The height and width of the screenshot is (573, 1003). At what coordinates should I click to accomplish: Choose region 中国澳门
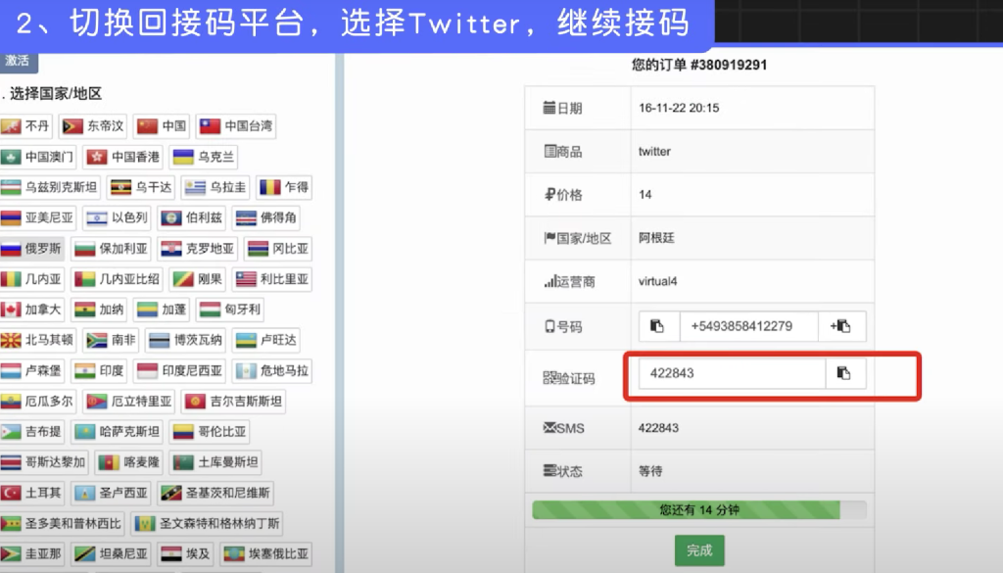click(x=38, y=157)
